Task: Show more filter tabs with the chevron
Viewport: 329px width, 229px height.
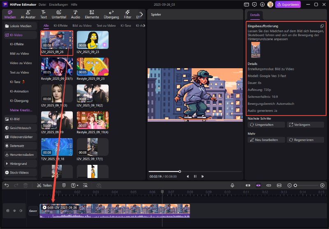Action: [x=144, y=25]
